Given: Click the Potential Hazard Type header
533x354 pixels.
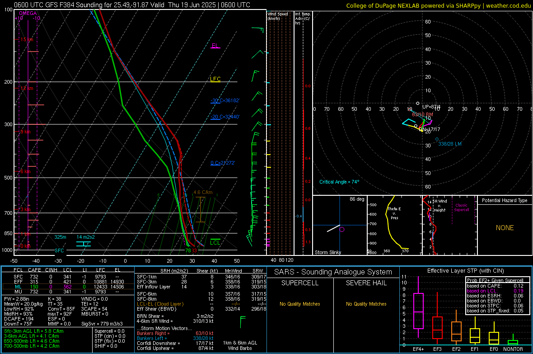Looking at the screenshot, I should click(x=505, y=200).
